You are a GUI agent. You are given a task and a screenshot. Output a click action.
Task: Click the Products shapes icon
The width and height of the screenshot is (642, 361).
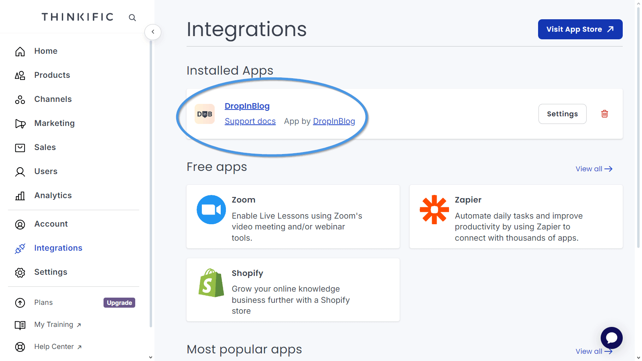point(20,75)
